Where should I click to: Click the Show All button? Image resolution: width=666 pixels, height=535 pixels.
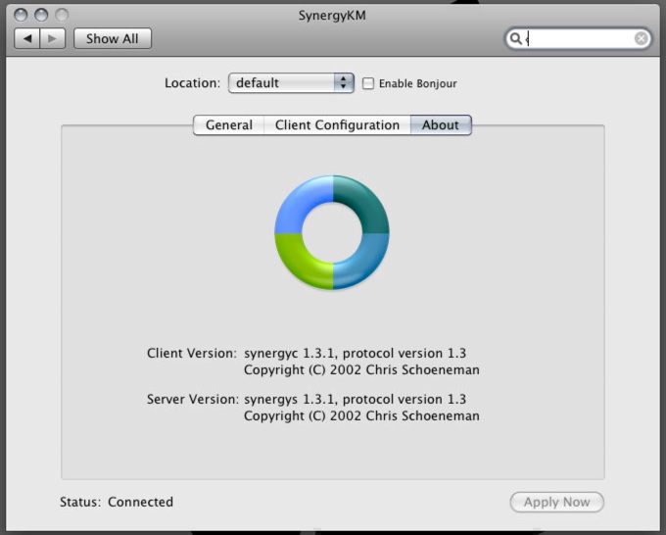[113, 38]
